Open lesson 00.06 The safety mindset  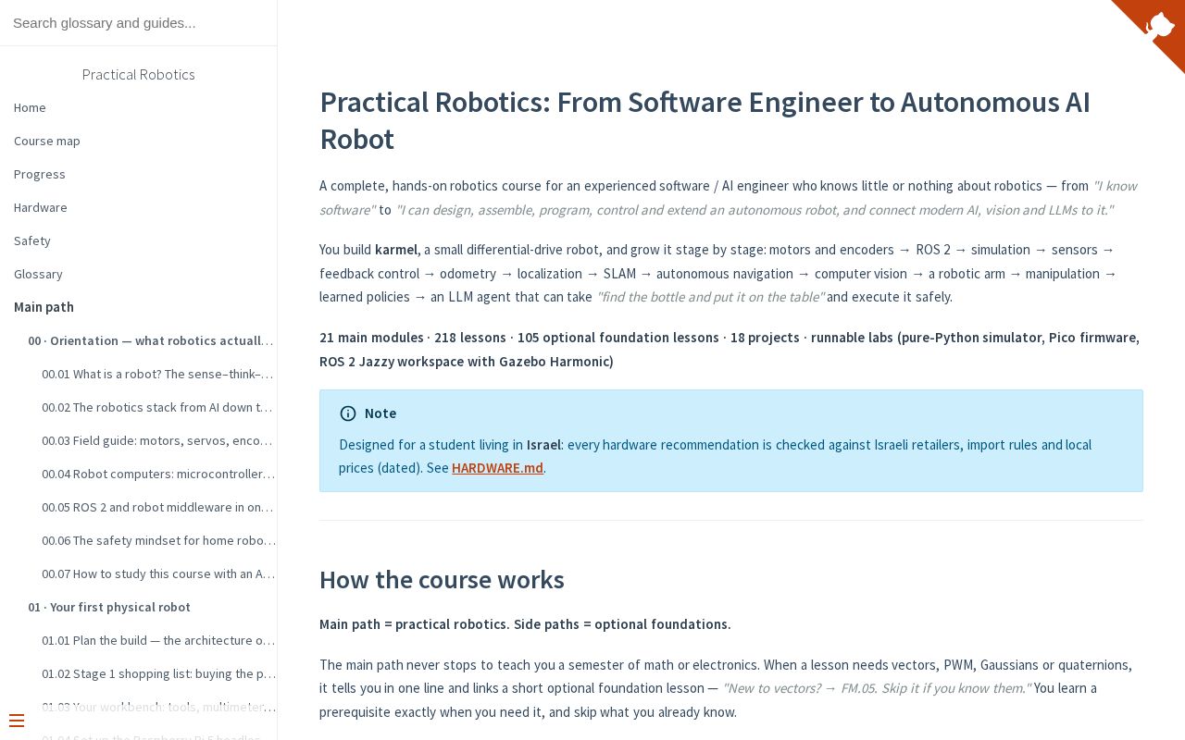(x=158, y=540)
